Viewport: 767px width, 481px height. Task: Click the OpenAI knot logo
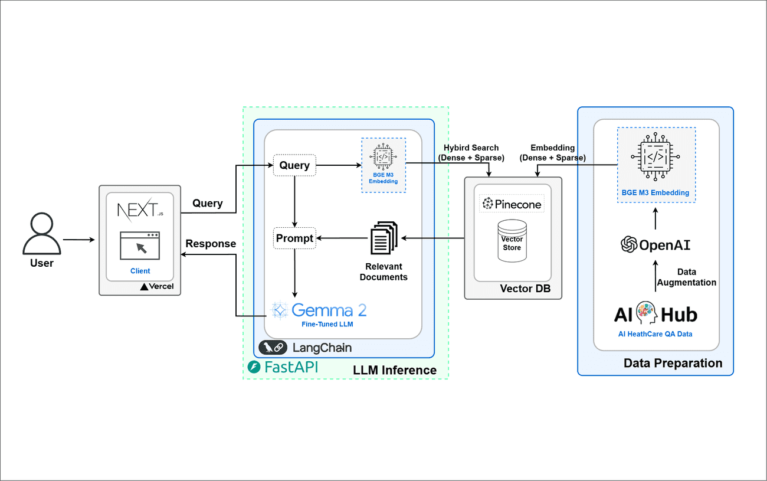coord(630,244)
